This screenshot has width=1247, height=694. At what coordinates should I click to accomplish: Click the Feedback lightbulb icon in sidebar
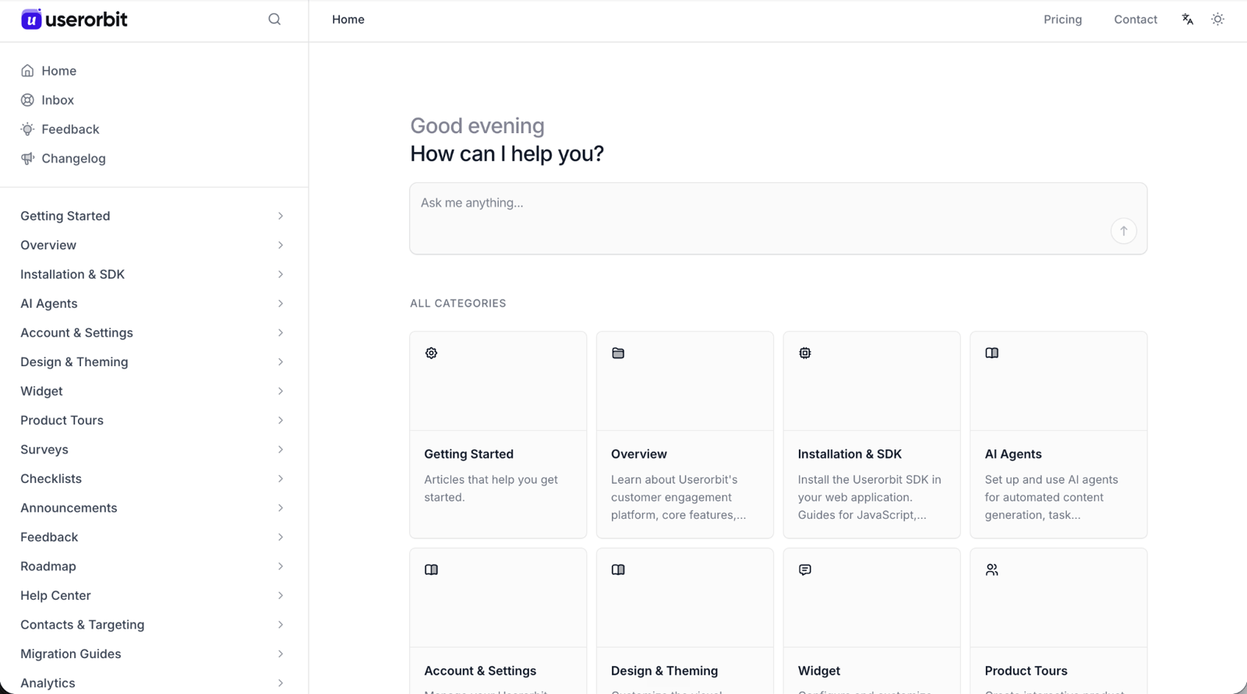pyautogui.click(x=27, y=129)
